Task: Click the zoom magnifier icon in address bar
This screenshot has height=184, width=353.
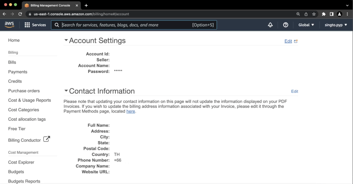Action: click(x=298, y=14)
